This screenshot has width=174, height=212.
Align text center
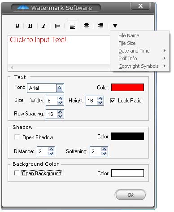pos(86,26)
